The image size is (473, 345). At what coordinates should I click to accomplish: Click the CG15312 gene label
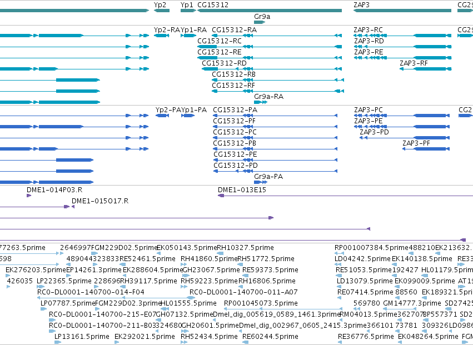(213, 5)
